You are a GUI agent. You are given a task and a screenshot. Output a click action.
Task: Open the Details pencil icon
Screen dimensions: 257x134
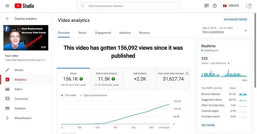[7, 70]
